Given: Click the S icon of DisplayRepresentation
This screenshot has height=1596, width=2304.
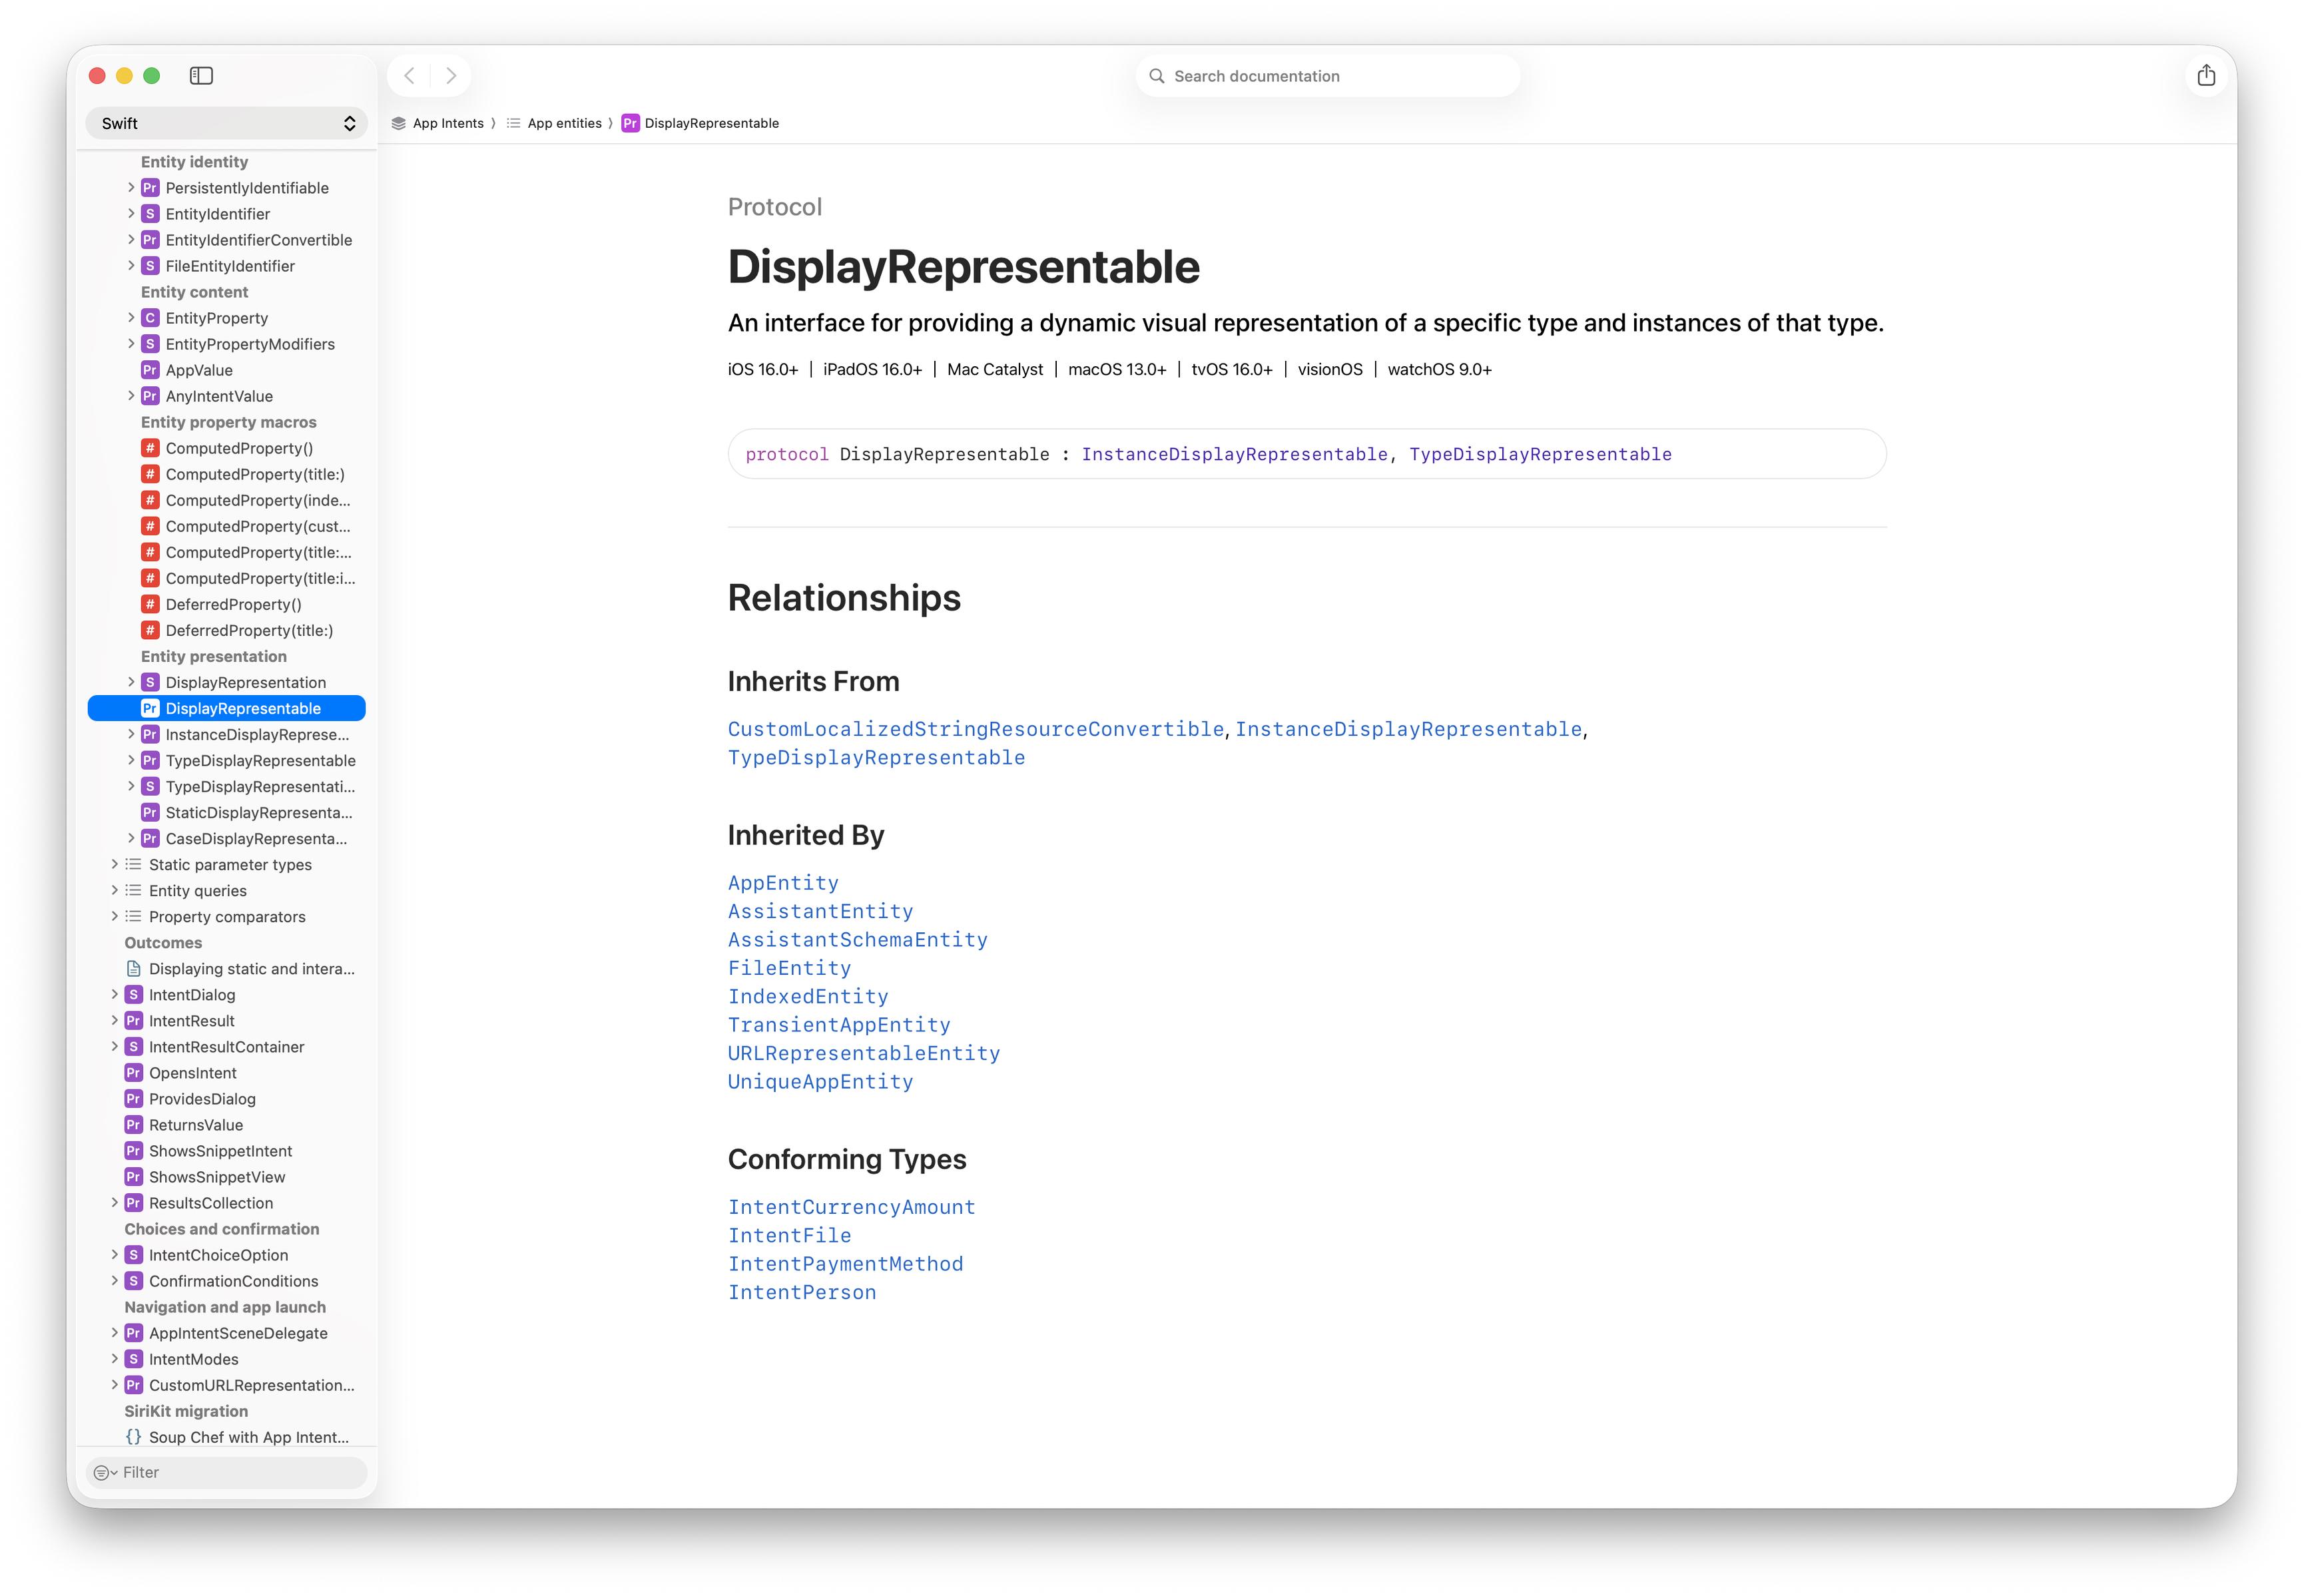Looking at the screenshot, I should (x=150, y=682).
